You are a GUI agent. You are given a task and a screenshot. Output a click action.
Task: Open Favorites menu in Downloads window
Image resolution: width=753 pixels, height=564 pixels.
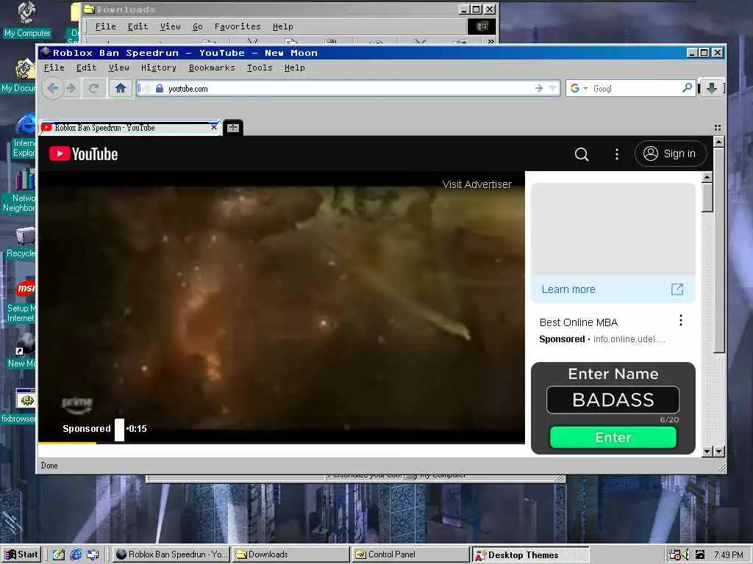(238, 26)
